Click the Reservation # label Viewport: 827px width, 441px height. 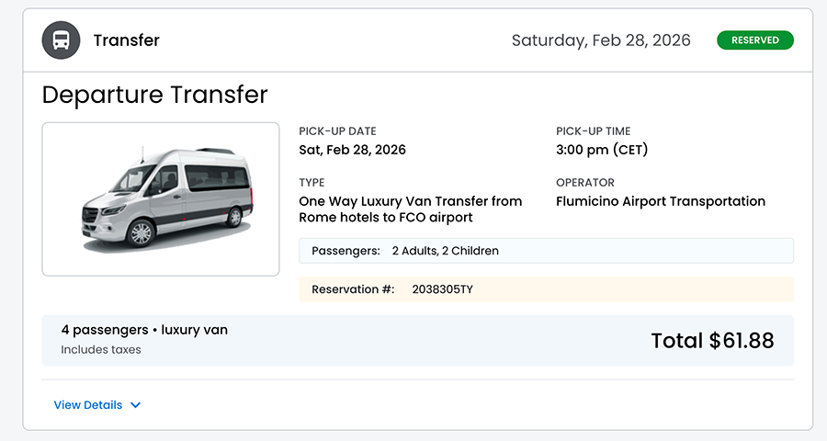coord(353,289)
